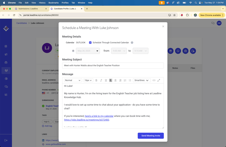Close the Schedule a Meeting dialog
Viewport: 226px width, 147px height.
(163, 26)
